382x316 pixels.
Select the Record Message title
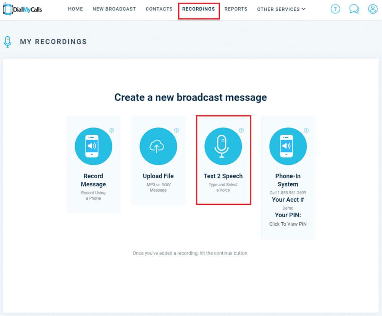click(x=94, y=180)
